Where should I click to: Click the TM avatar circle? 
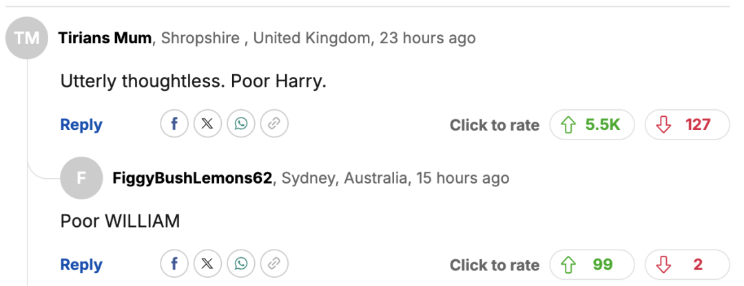pyautogui.click(x=28, y=38)
